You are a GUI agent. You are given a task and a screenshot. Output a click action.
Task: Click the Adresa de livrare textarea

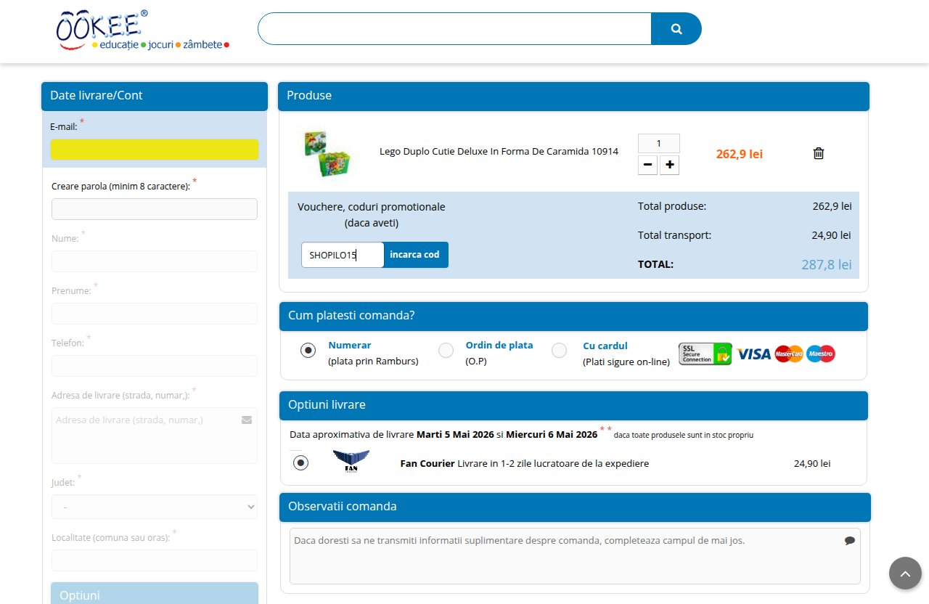point(155,436)
